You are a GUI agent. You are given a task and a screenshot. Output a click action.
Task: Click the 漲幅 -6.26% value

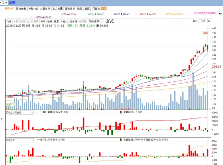point(87,26)
